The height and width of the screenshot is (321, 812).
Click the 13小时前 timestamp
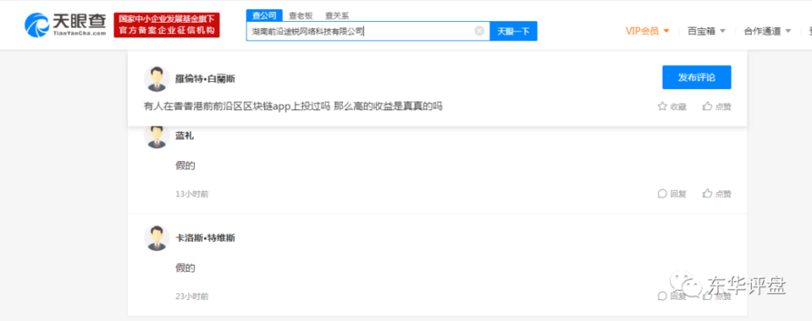[x=192, y=195]
